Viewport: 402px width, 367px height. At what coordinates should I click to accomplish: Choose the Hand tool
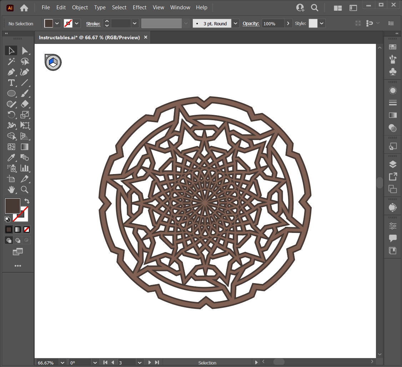pos(11,189)
